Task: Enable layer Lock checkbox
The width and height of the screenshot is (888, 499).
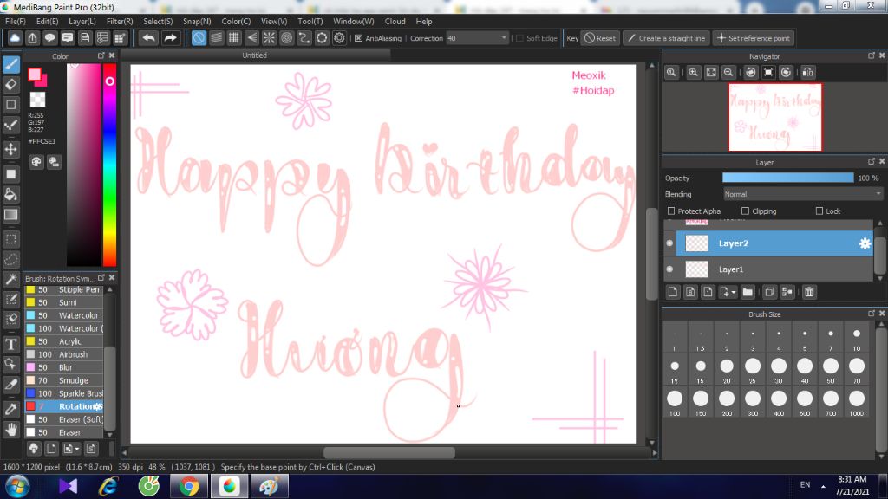Action: coord(819,211)
